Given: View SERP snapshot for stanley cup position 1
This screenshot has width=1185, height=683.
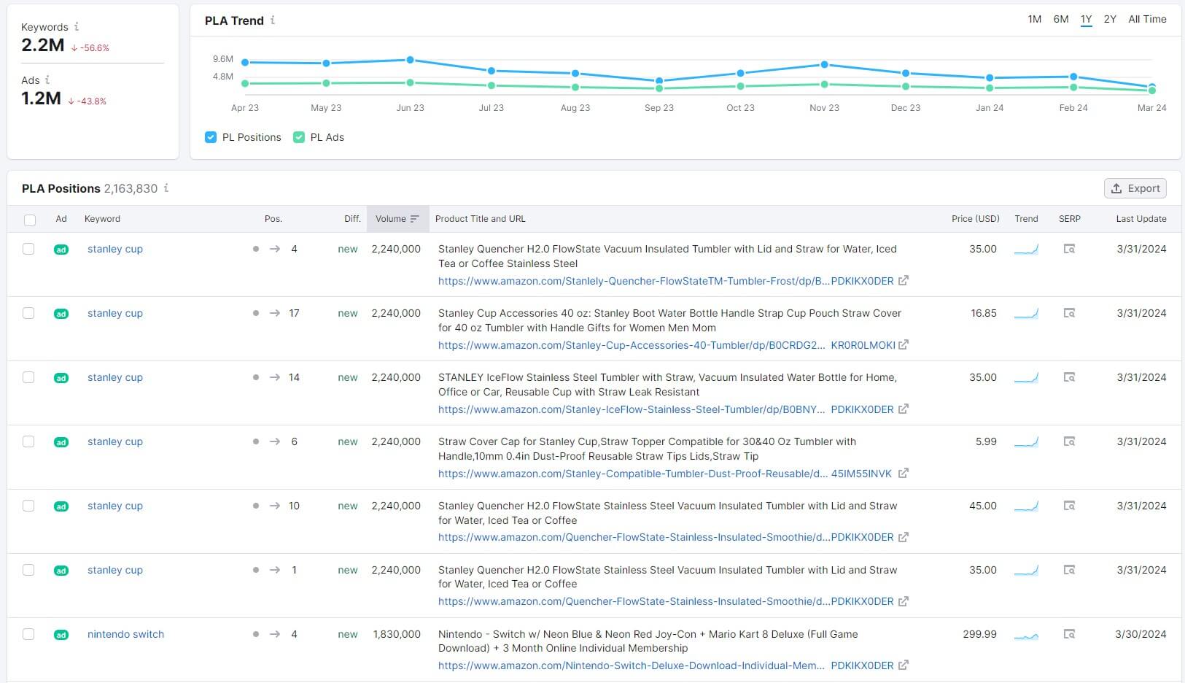Looking at the screenshot, I should [1069, 570].
